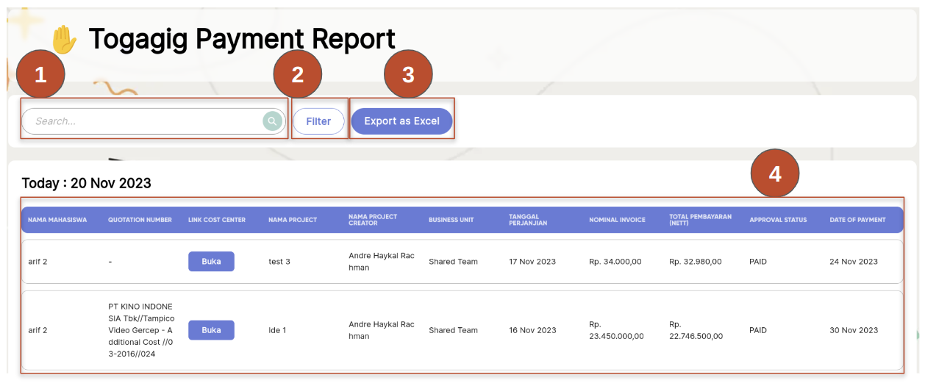Click the PT KINO INDONESIA quotation number cell

(141, 330)
